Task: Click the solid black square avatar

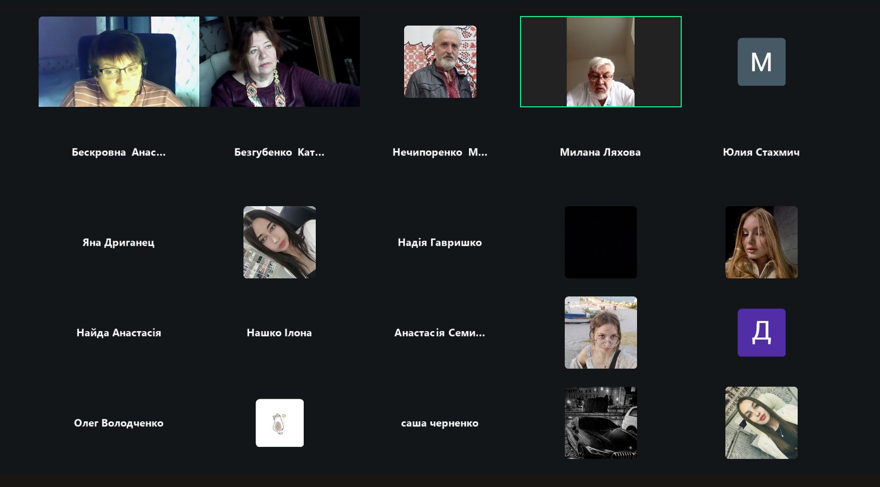Action: pos(600,242)
